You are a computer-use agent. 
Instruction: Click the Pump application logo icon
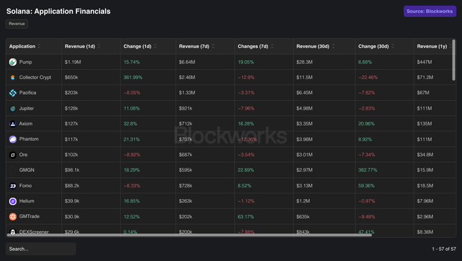pyautogui.click(x=13, y=62)
